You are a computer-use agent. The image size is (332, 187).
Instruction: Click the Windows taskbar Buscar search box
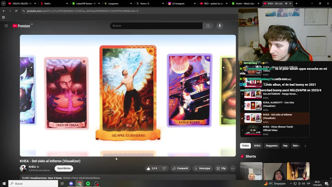(33, 184)
